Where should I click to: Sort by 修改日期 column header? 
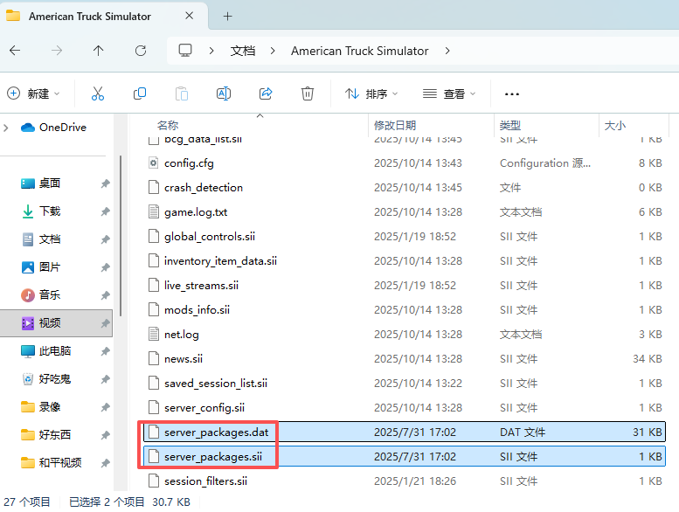coord(395,126)
